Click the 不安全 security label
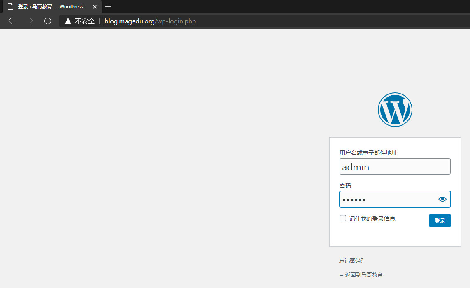 coord(84,21)
